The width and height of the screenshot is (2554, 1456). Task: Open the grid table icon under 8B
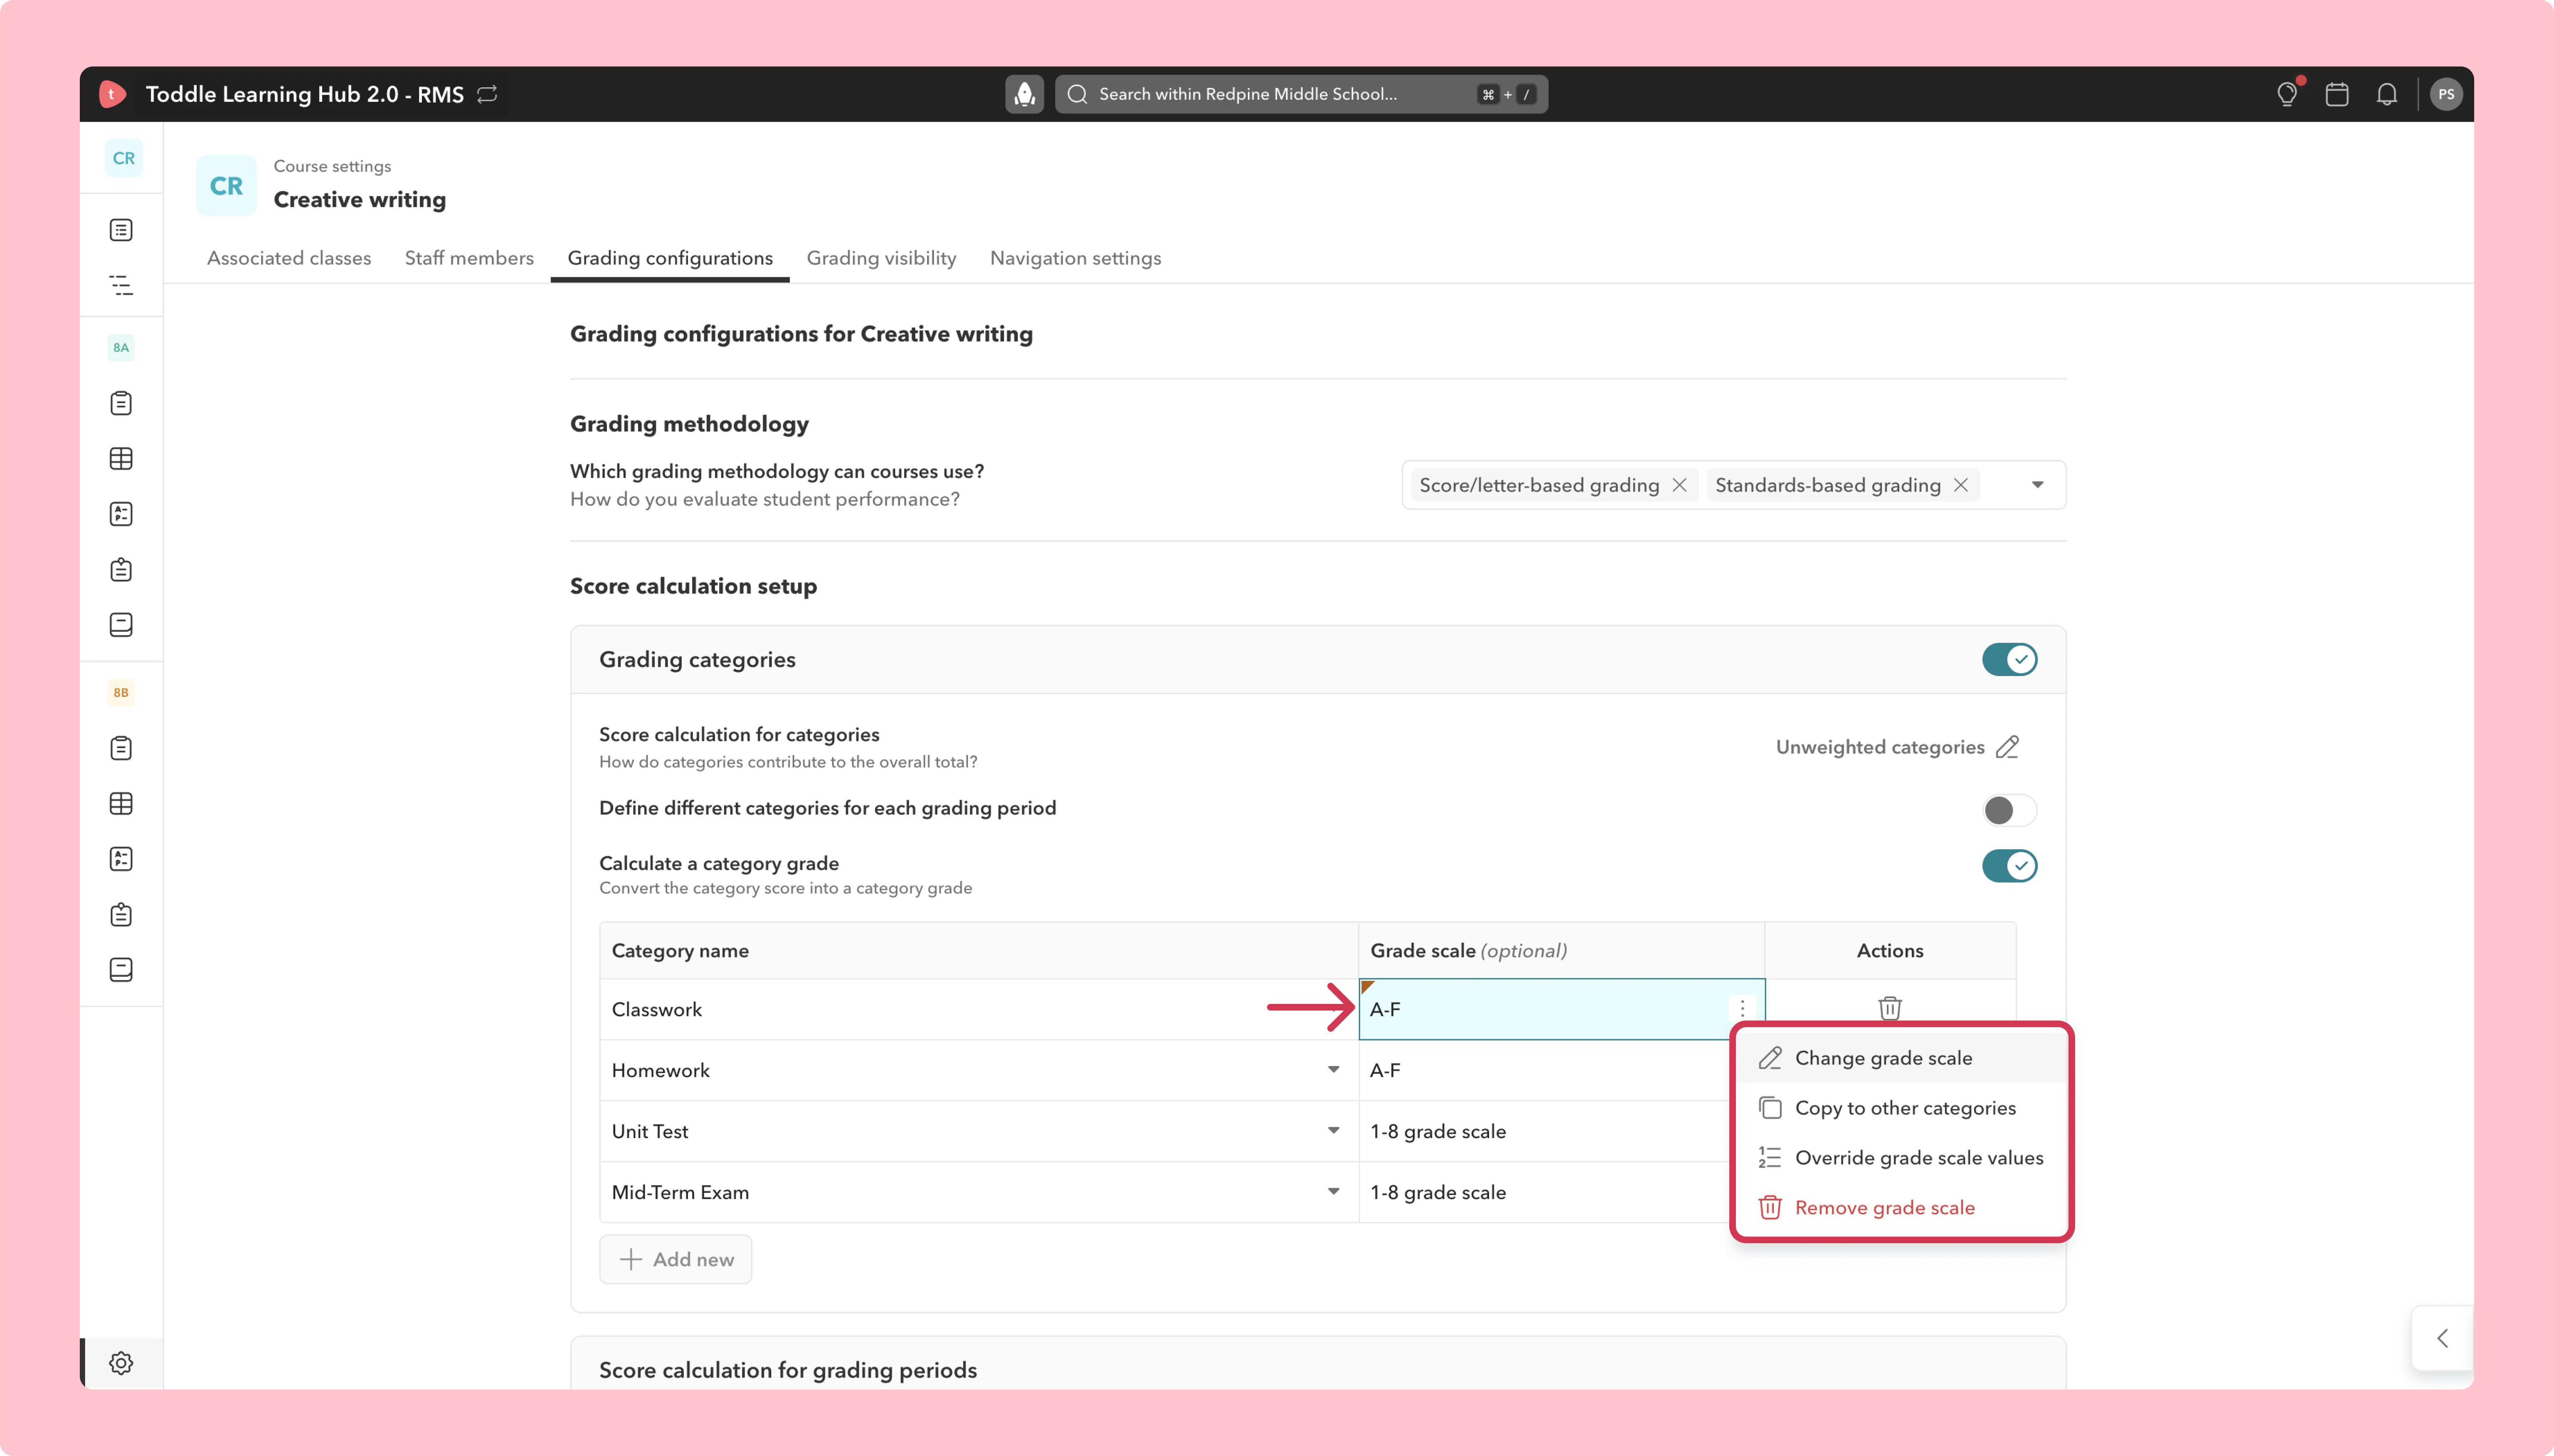(121, 804)
